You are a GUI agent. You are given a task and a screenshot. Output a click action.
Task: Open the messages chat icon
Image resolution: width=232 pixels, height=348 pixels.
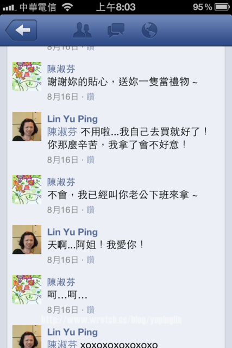(116, 30)
